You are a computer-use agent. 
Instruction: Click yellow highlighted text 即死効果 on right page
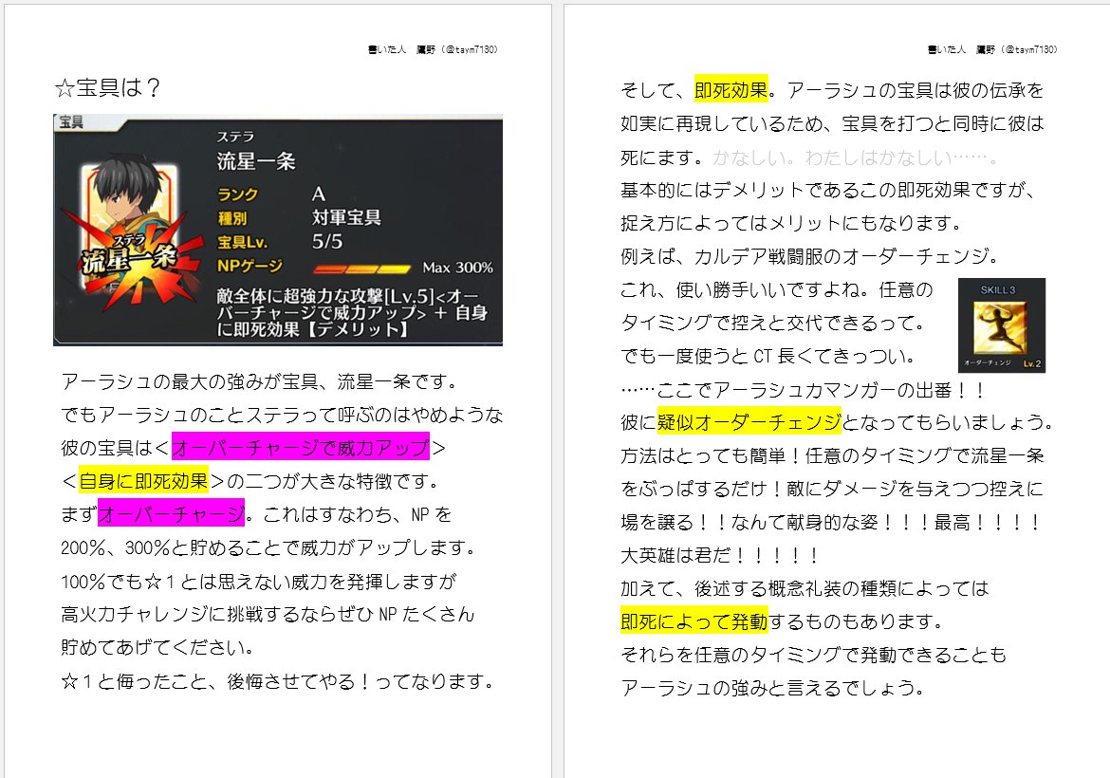tap(731, 90)
